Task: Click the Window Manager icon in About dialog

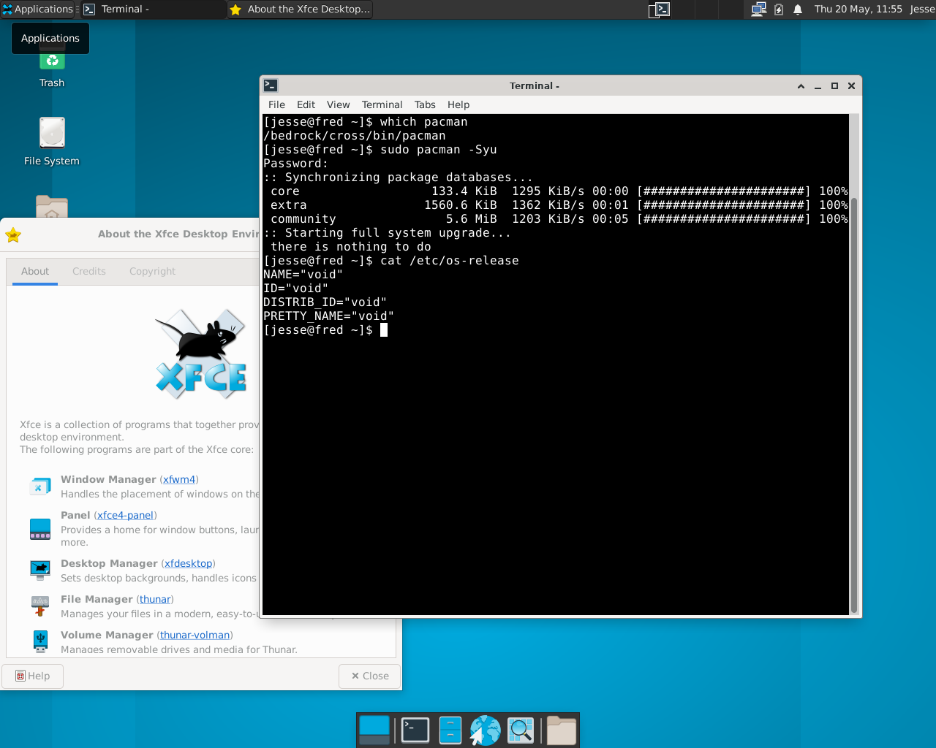Action: [x=40, y=486]
